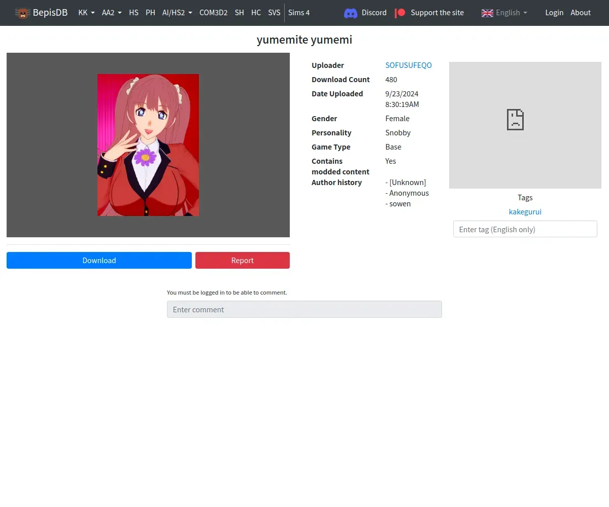Screen dimensions: 609x507
Task: Open the Sims 4 section
Action: pos(299,13)
